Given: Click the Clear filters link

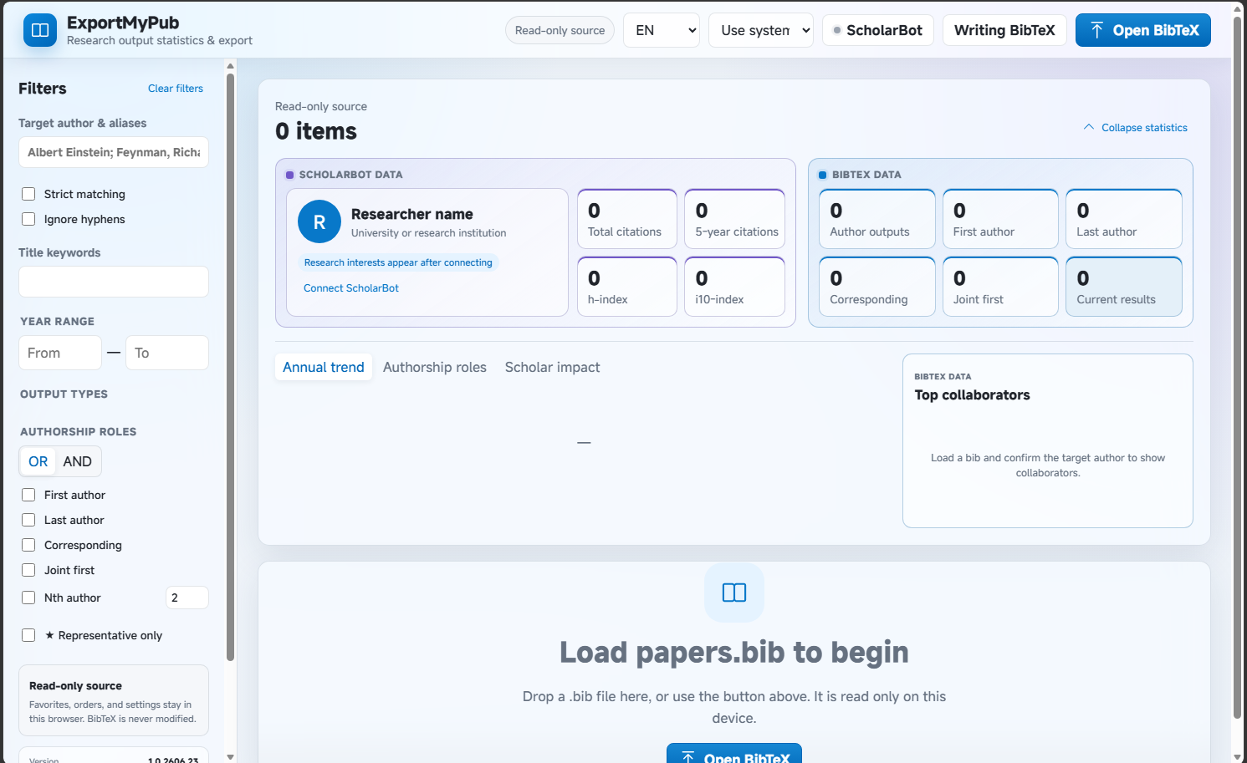Looking at the screenshot, I should (176, 89).
